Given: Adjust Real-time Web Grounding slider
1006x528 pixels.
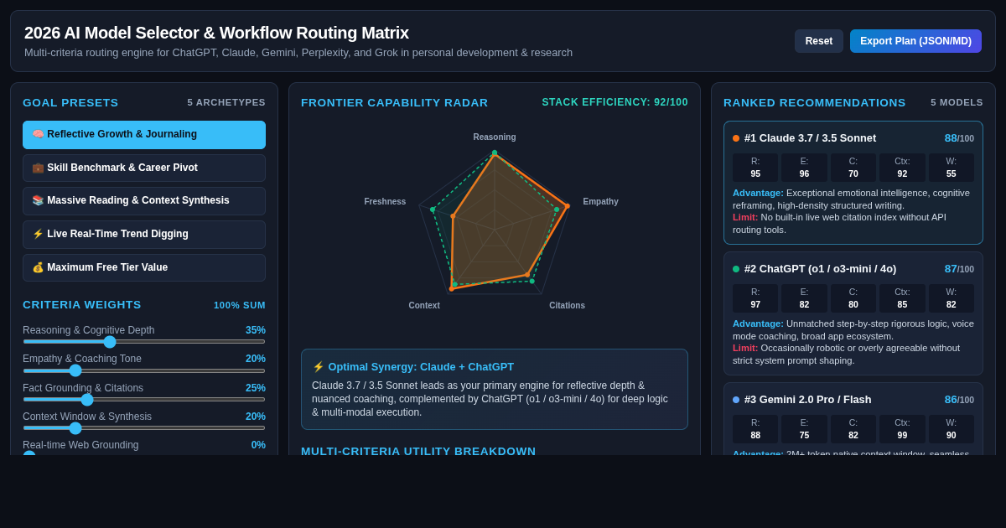Looking at the screenshot, I should point(144,455).
